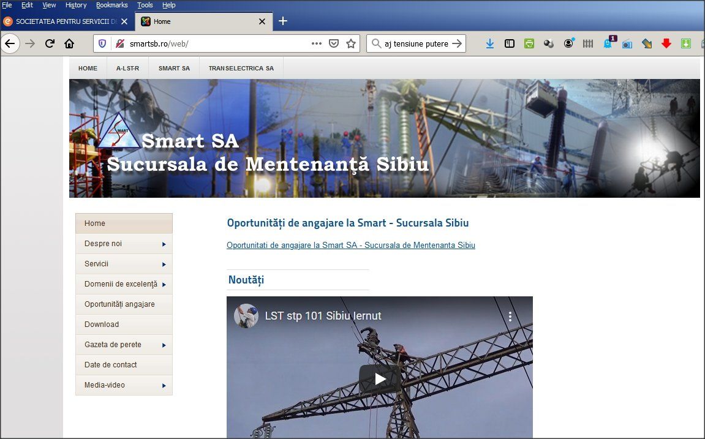Open the Edit menu

tap(27, 5)
